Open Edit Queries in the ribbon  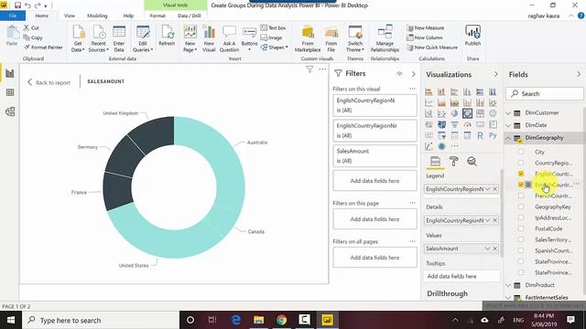pos(143,38)
